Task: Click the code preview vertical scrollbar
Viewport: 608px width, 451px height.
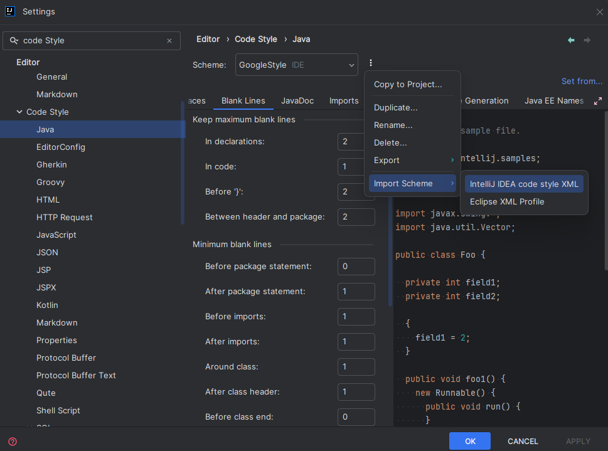Action: [x=605, y=191]
